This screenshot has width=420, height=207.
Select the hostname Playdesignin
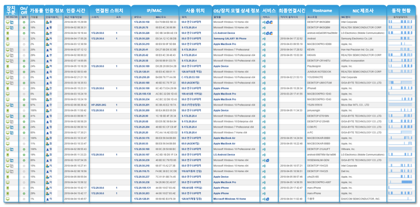314,66
